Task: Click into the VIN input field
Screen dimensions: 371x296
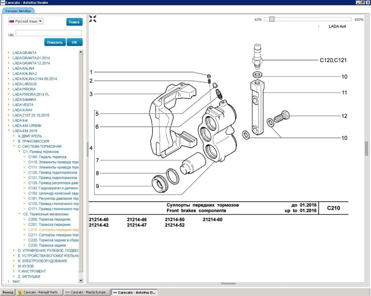Action: [x=49, y=33]
